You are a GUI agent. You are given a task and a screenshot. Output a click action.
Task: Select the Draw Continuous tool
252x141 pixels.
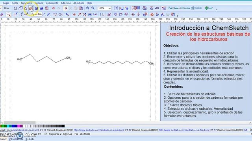click(21, 14)
